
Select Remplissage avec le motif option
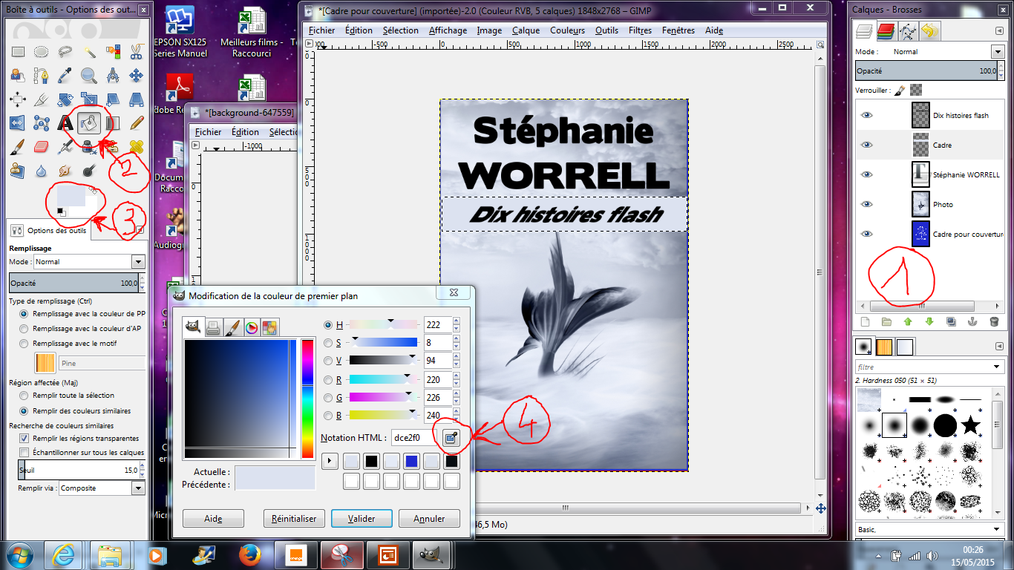24,344
